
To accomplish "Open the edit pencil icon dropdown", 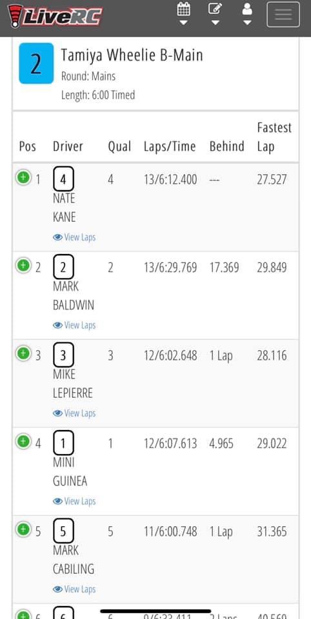I will point(215,14).
